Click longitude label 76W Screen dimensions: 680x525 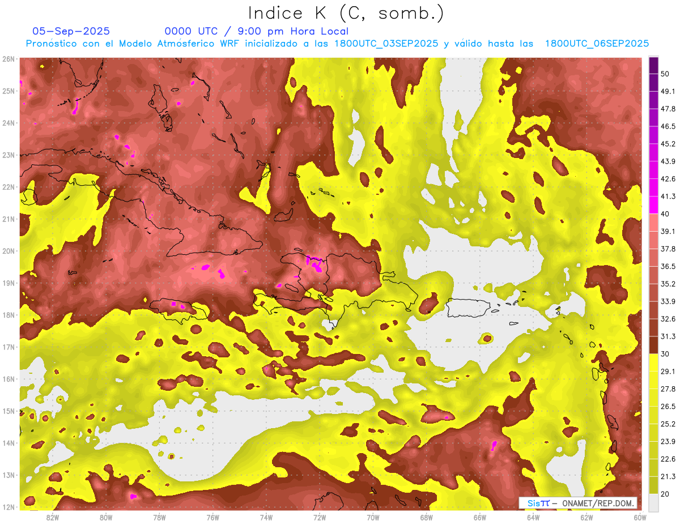(x=212, y=517)
